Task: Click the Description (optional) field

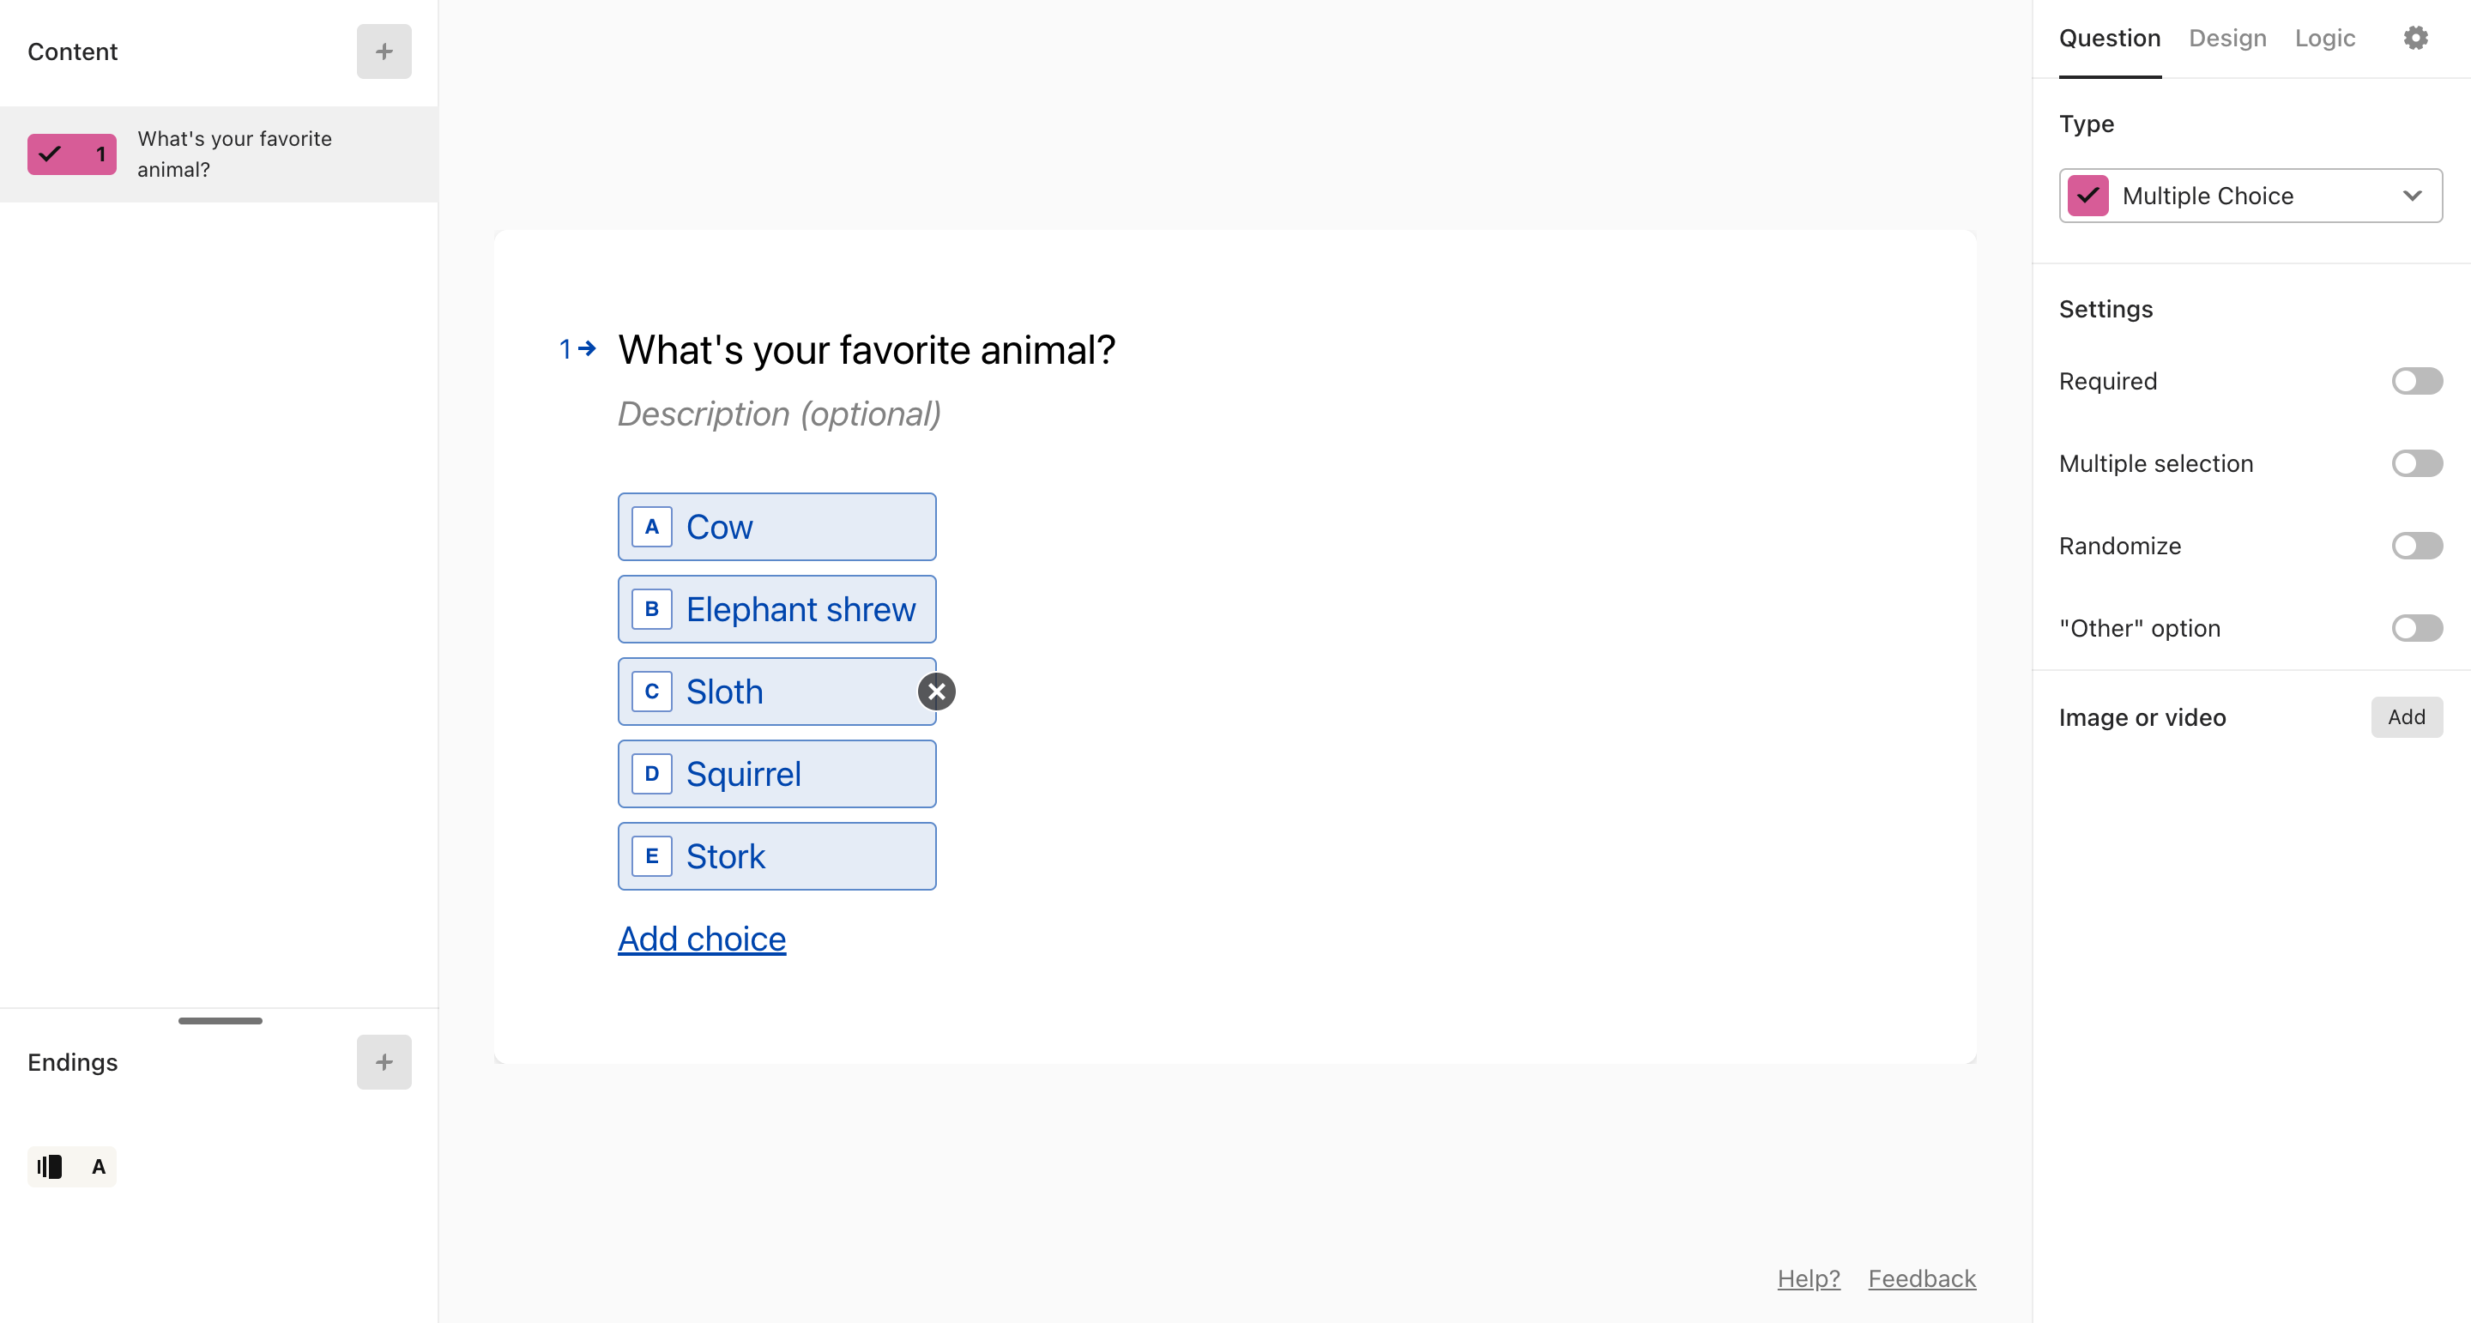Action: 779,414
